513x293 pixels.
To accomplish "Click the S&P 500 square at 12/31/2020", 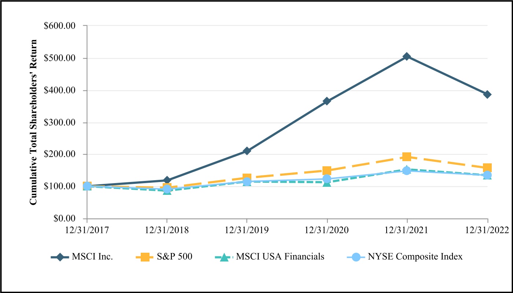I will point(327,171).
